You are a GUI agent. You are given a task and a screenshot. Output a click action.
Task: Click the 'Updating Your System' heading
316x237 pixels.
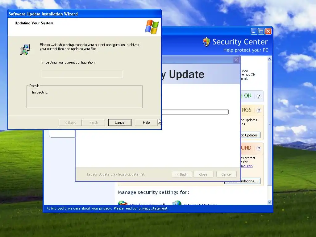click(x=34, y=23)
